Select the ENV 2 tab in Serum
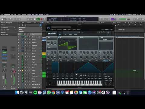The width and height of the screenshot is (145, 109). pos(61,61)
